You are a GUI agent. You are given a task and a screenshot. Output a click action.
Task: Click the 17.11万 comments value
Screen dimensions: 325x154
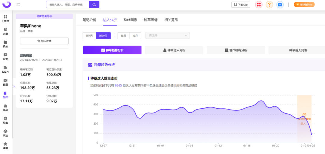click(26, 101)
